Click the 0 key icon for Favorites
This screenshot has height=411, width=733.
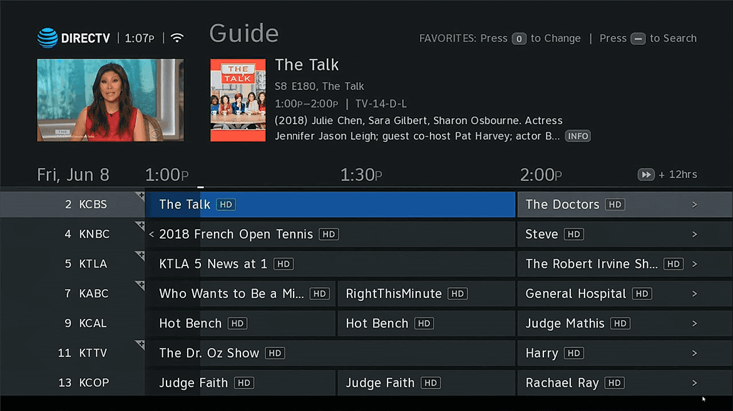[519, 39]
